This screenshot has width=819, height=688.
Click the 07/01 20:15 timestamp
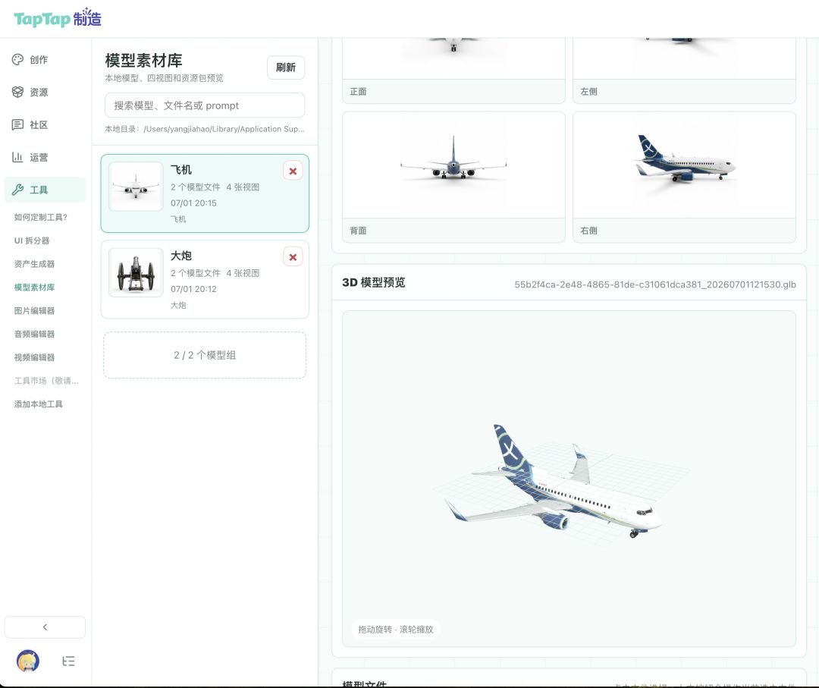click(x=193, y=203)
